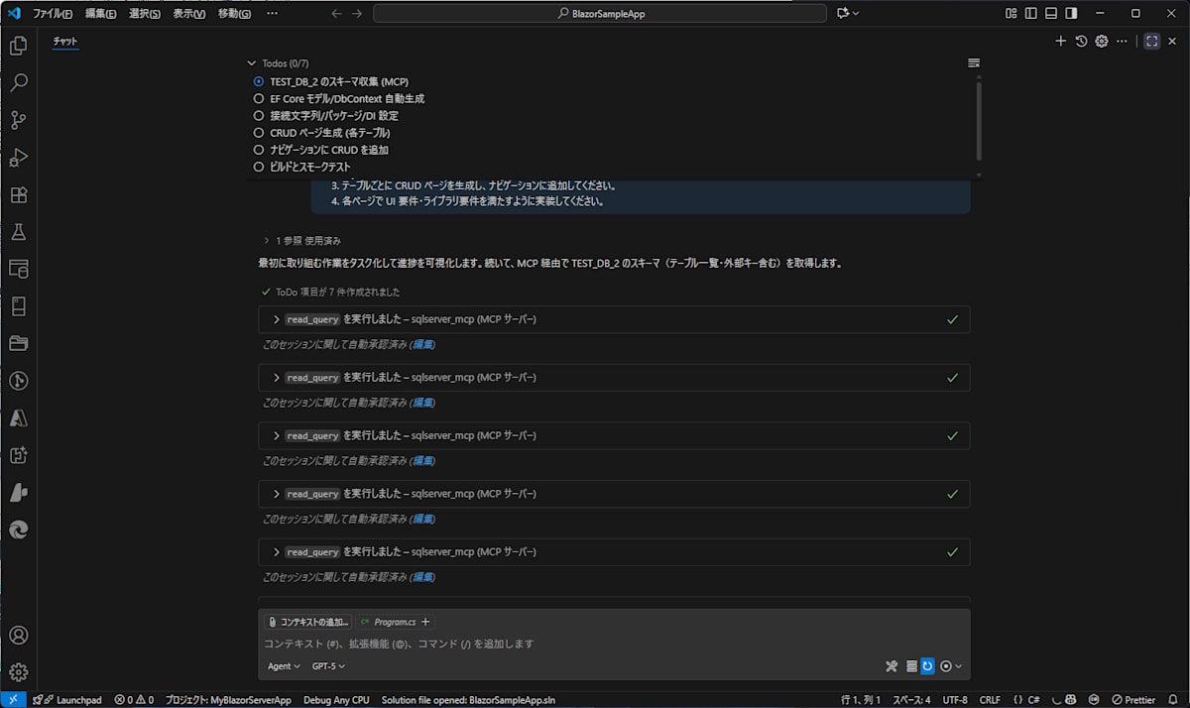Click 編集 link under third read_query
Image resolution: width=1190 pixels, height=708 pixels.
tap(423, 460)
